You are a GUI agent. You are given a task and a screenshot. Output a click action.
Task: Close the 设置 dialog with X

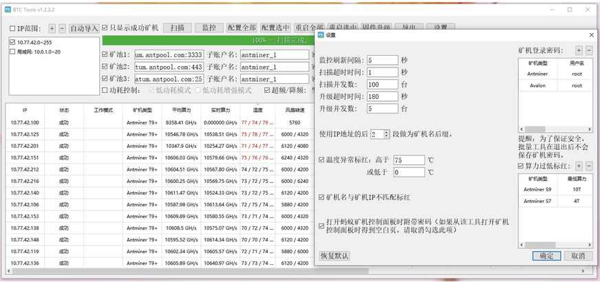pyautogui.click(x=592, y=34)
